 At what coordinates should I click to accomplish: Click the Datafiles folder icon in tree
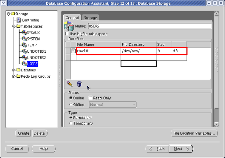tap(18, 70)
